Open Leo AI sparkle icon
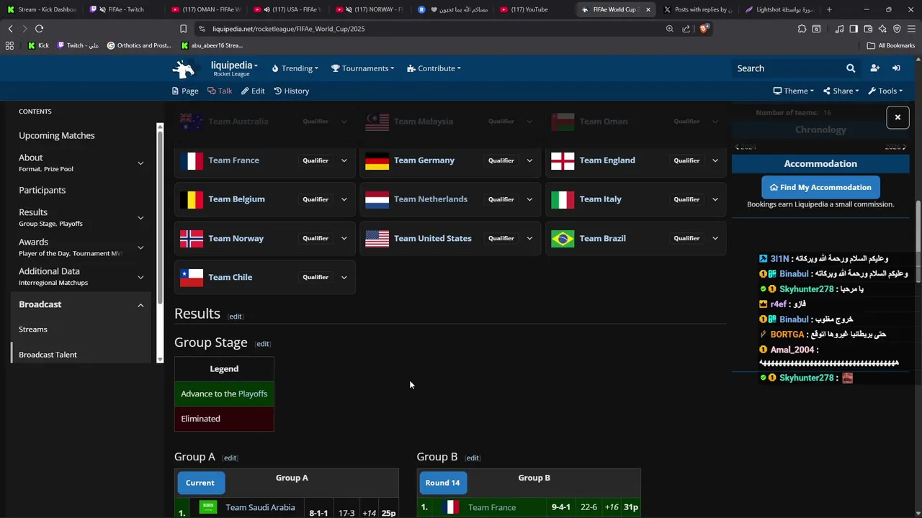 tap(882, 29)
